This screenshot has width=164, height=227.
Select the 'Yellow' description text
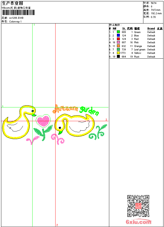tap(138, 53)
